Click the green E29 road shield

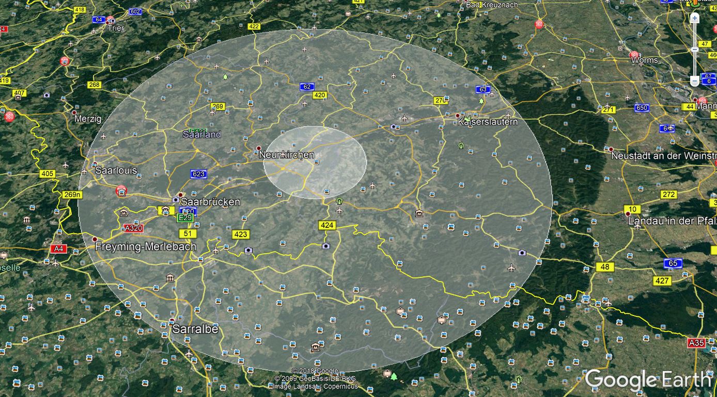(x=185, y=218)
